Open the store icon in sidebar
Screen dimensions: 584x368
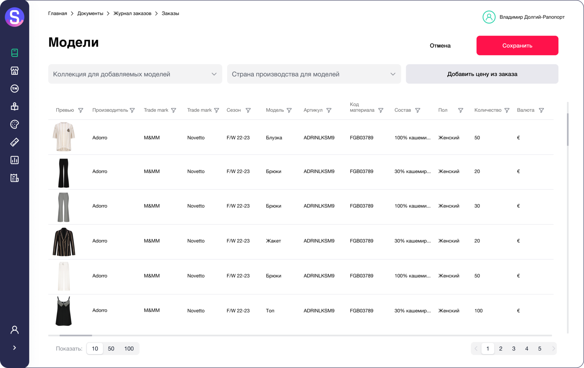coord(15,71)
